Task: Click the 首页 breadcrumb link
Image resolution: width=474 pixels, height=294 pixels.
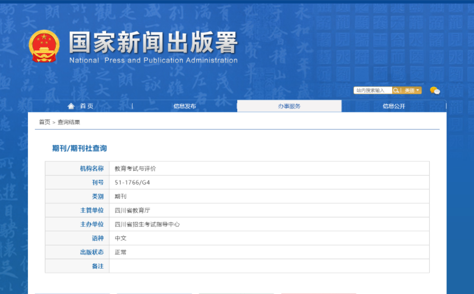Action: click(x=44, y=122)
